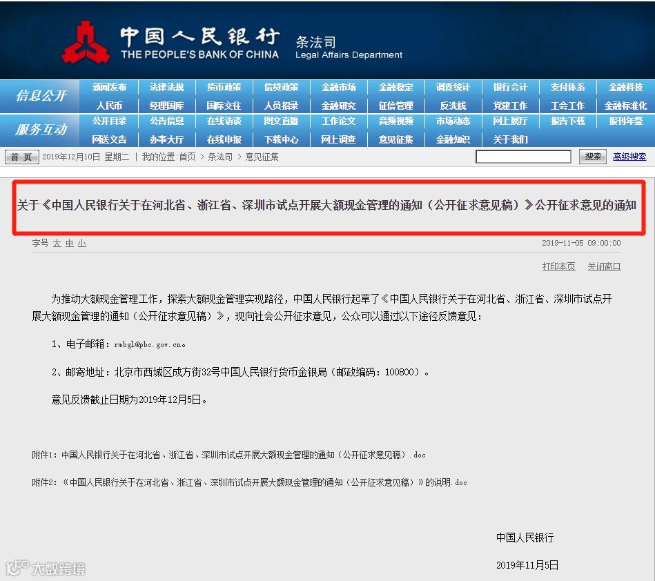655x581 pixels.
Task: Open 音频视频 section
Action: [x=395, y=121]
